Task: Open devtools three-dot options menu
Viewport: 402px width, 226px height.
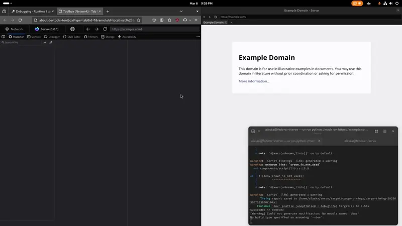Action: tap(198, 37)
